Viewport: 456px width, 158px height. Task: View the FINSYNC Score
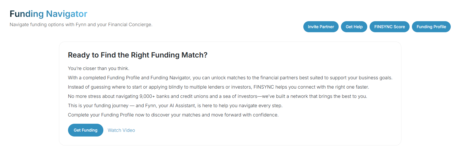pyautogui.click(x=389, y=27)
